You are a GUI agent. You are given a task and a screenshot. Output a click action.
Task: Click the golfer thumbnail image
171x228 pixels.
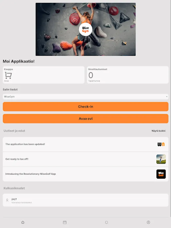point(161,159)
